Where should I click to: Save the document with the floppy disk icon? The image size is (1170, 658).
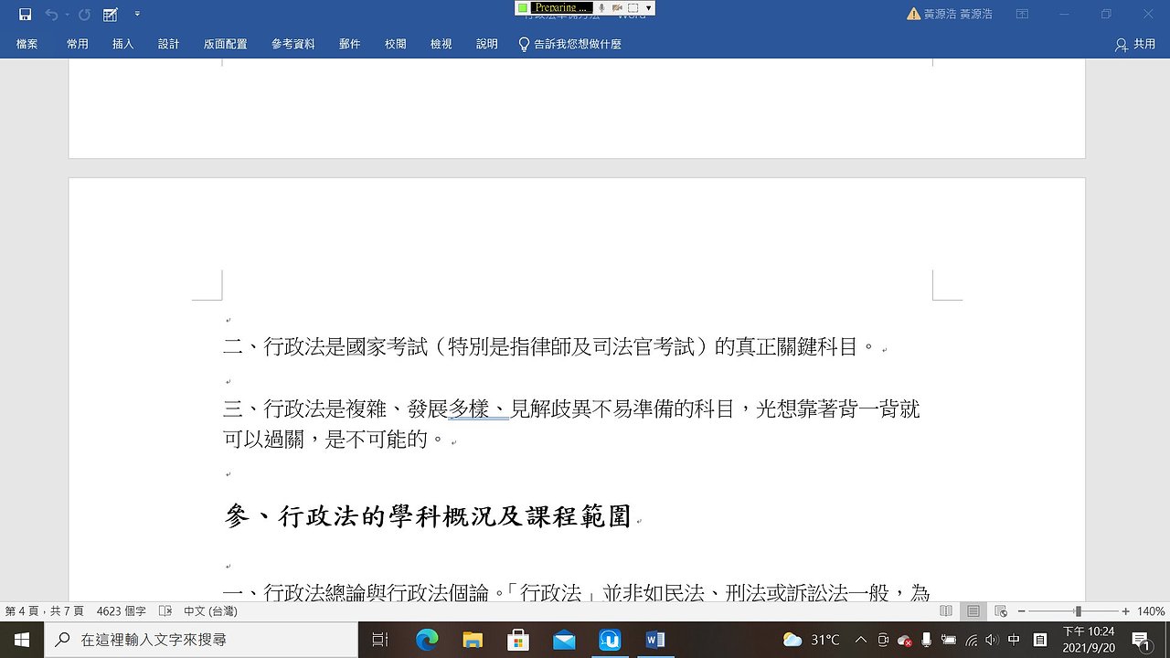[25, 15]
